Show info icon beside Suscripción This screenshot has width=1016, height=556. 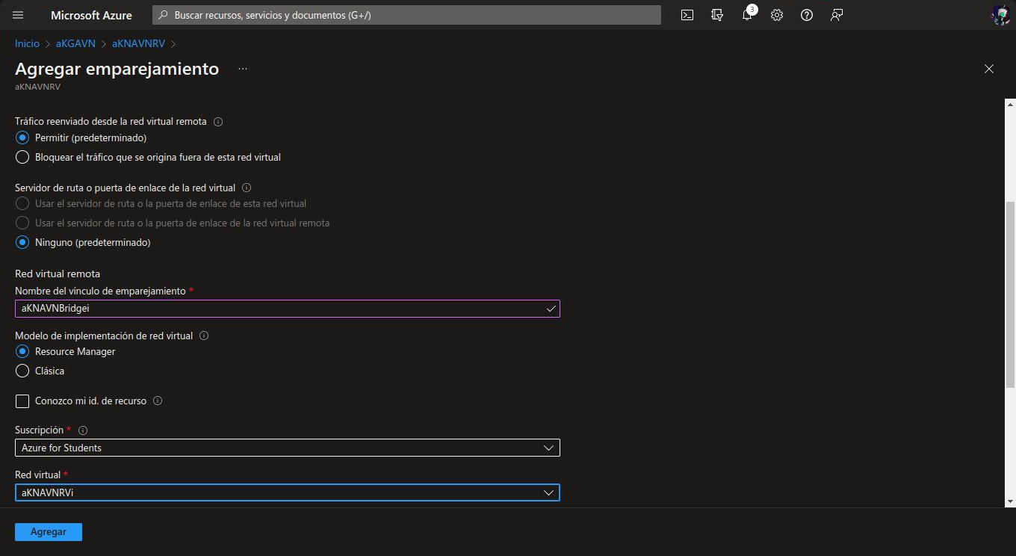(x=83, y=430)
